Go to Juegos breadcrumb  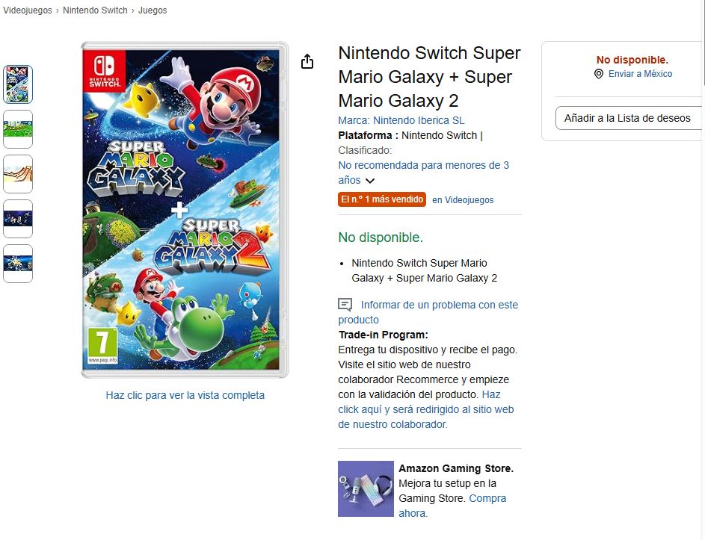(x=153, y=10)
